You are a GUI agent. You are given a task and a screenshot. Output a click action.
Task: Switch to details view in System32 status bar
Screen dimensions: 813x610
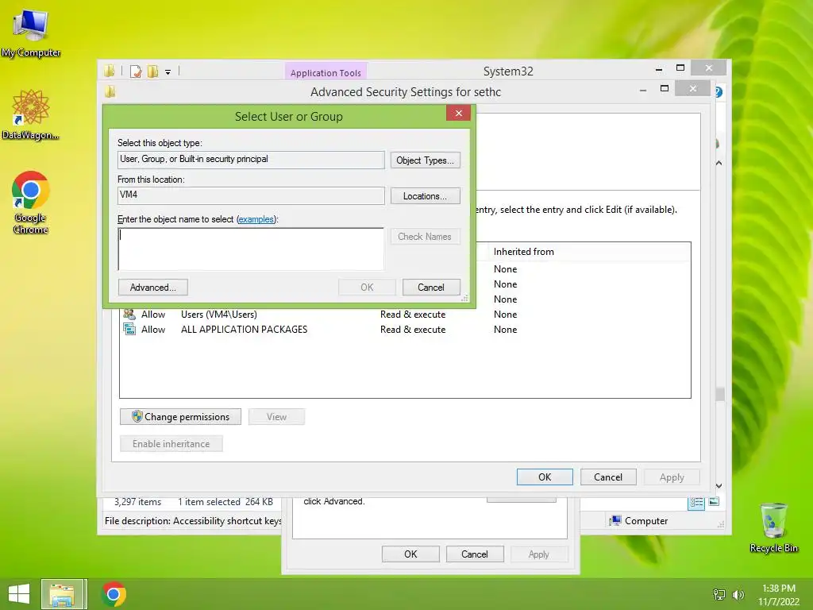coord(695,502)
